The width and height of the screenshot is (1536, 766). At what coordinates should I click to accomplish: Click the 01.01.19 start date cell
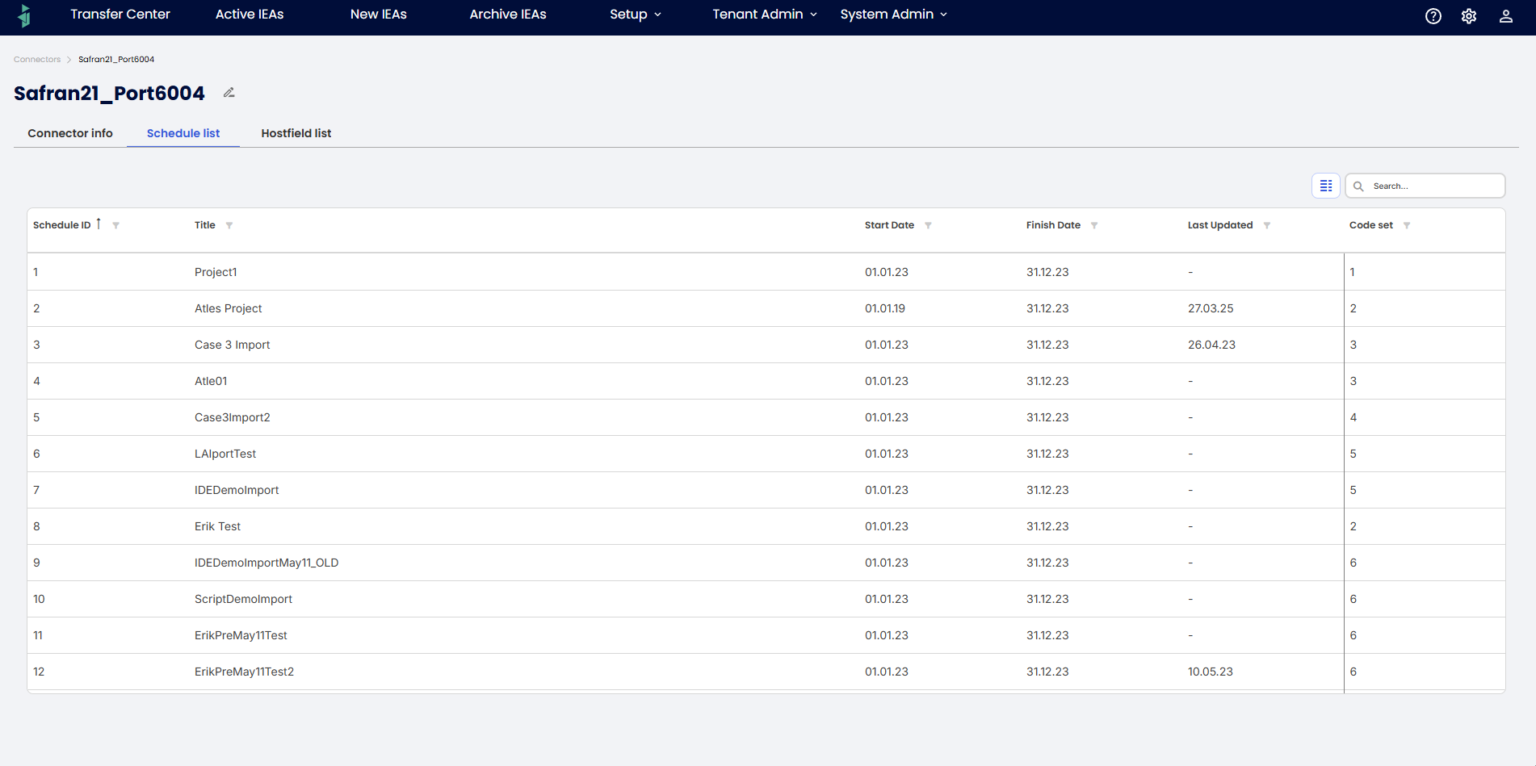885,308
